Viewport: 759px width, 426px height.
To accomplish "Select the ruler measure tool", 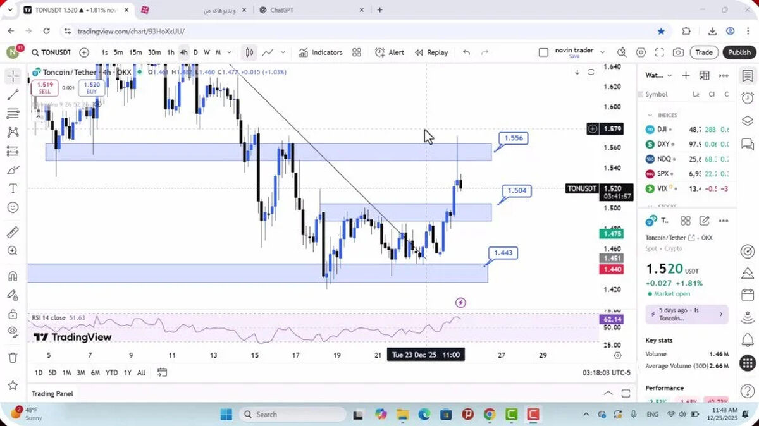I will [13, 232].
